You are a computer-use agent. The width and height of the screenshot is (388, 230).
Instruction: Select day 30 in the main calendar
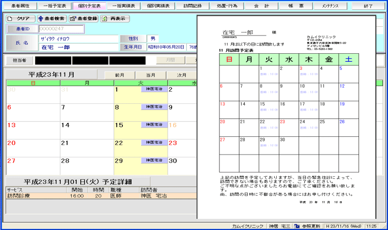click(x=182, y=166)
